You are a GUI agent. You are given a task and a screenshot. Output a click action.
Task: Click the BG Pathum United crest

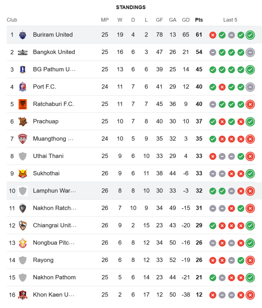point(23,69)
